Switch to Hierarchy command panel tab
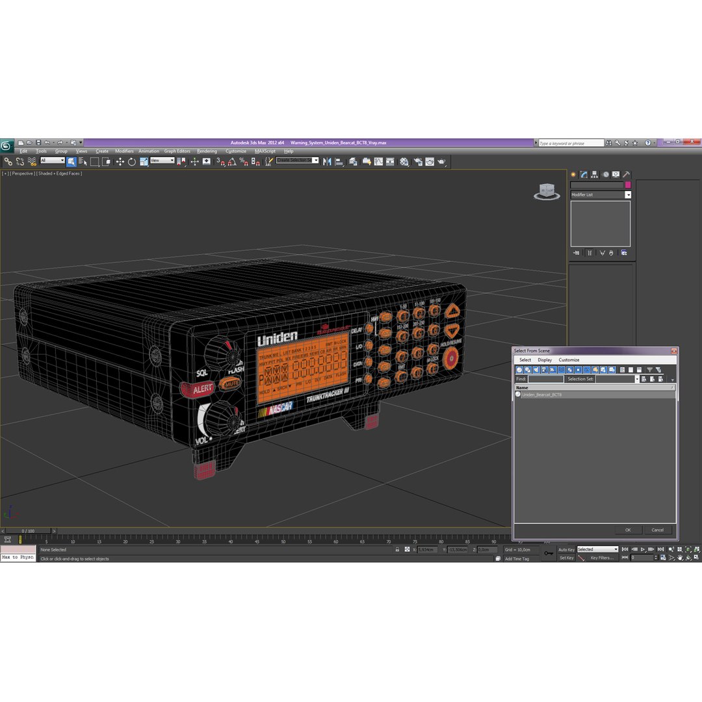702x702 pixels. pos(595,175)
